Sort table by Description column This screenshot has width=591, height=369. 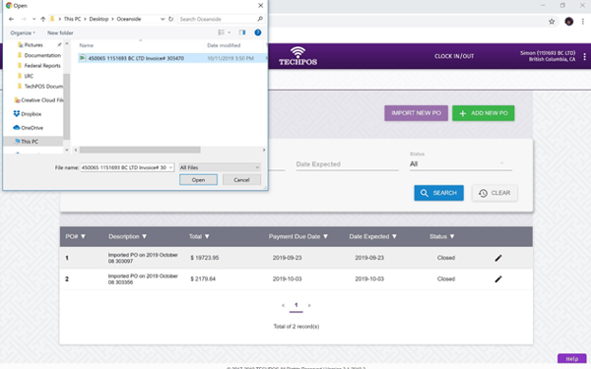127,236
